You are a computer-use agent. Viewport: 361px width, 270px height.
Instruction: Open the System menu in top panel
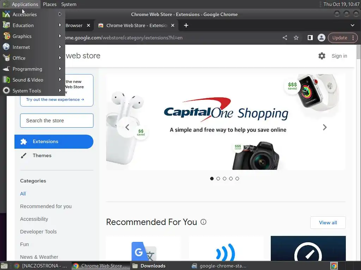[x=69, y=4]
